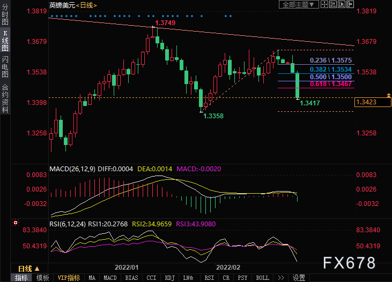392x282 pixels.
Task: Open 设置 settings in bottom bar
Action: click(x=299, y=278)
